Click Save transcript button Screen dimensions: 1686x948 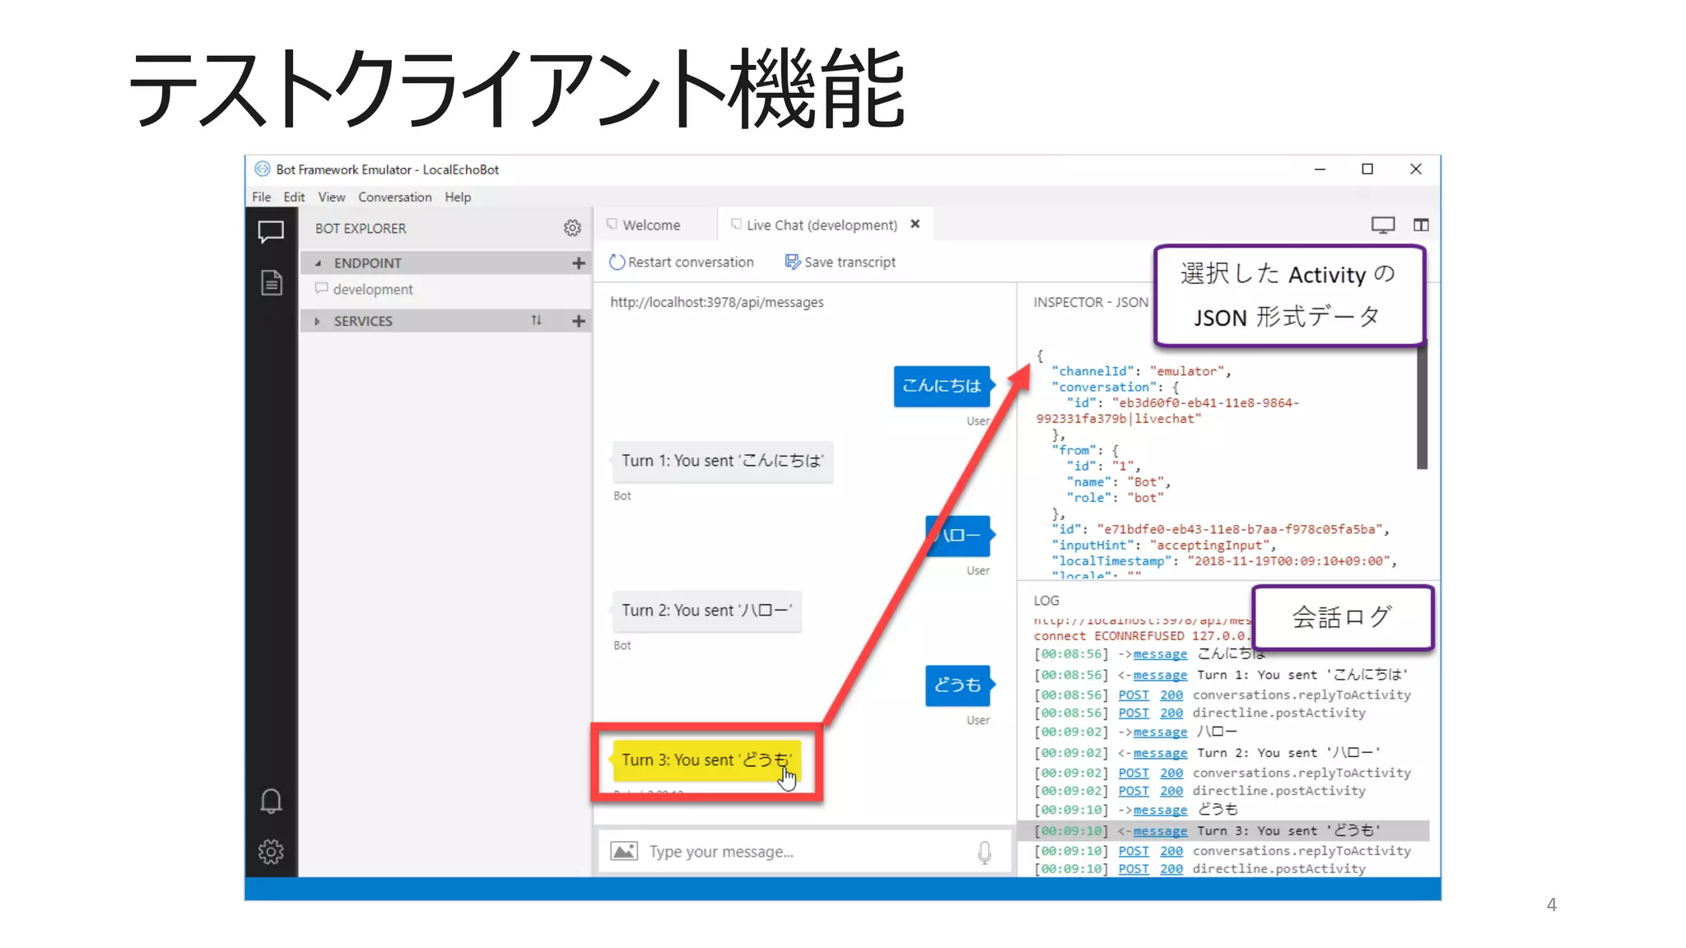click(840, 262)
